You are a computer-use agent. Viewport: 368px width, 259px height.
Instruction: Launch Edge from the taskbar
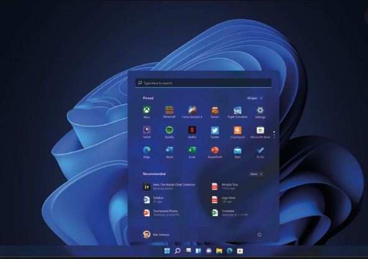(x=229, y=251)
